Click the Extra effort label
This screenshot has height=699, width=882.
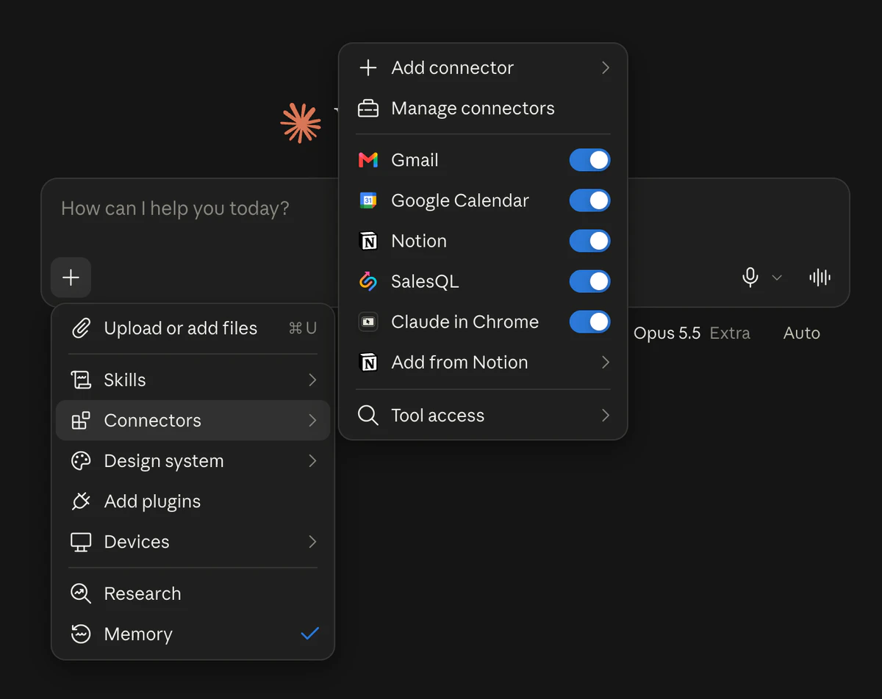click(x=730, y=333)
